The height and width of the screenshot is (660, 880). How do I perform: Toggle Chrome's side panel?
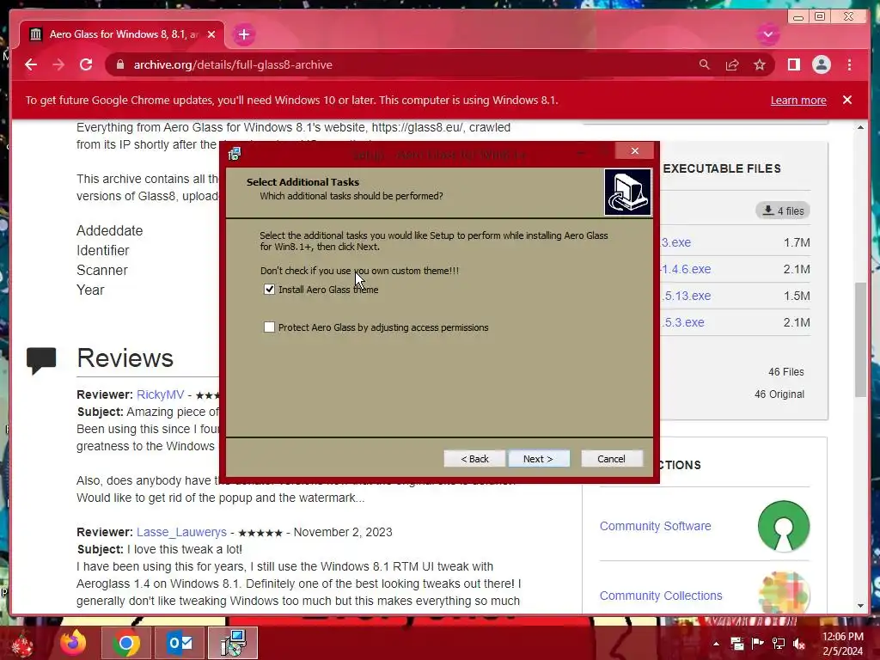pos(793,64)
